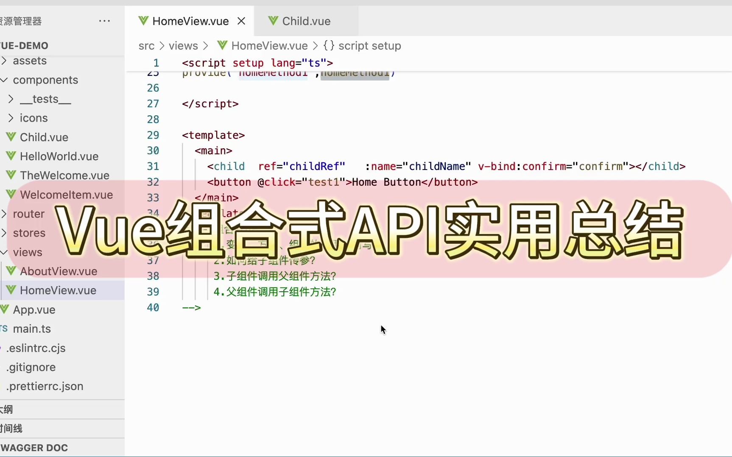The width and height of the screenshot is (732, 457).
Task: Select HomeView.vue in the explorer tree
Action: tap(58, 290)
